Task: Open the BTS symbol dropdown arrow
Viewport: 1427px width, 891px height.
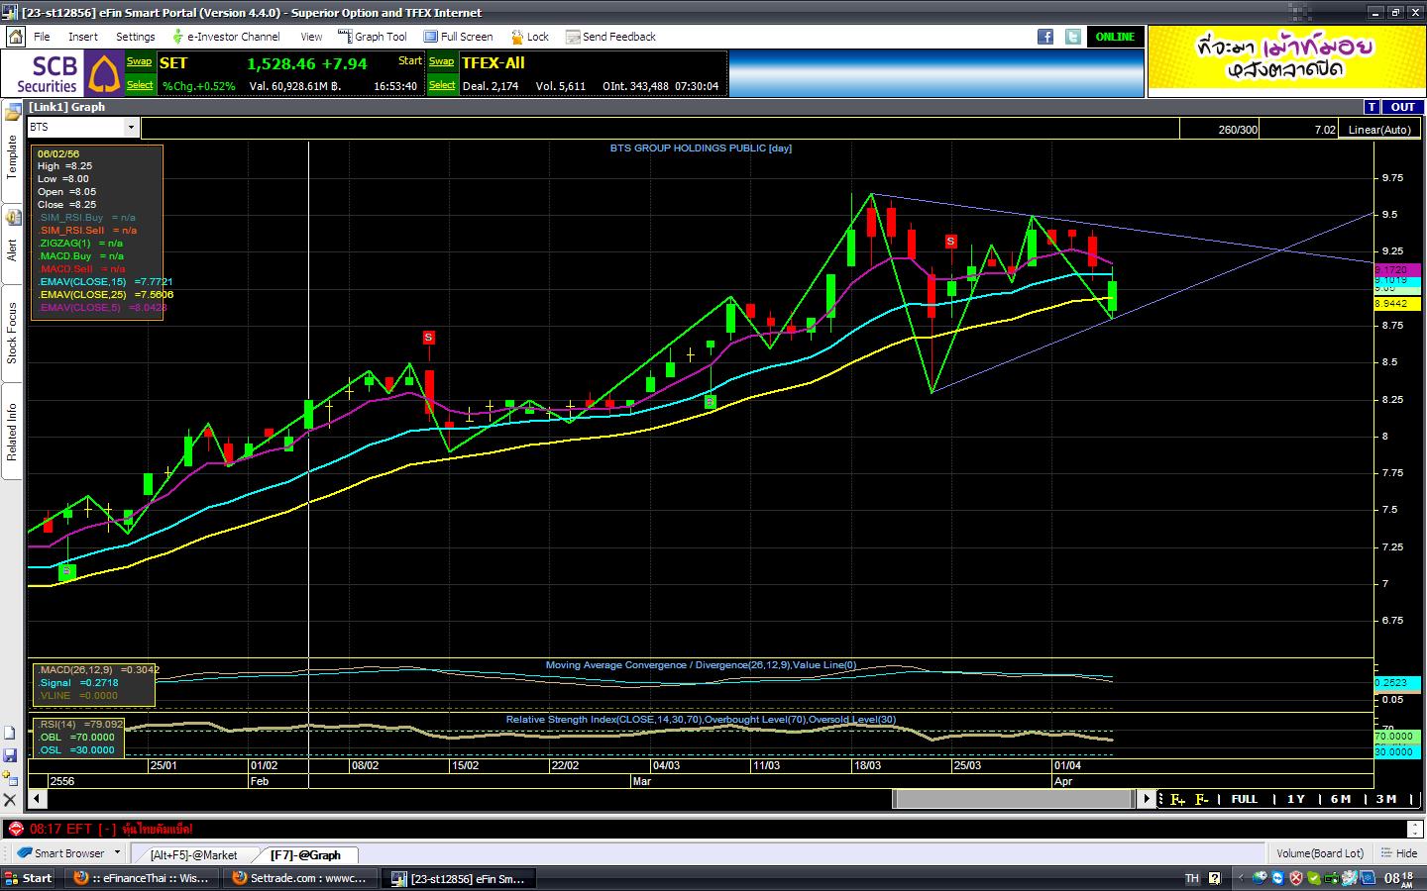Action: [131, 127]
